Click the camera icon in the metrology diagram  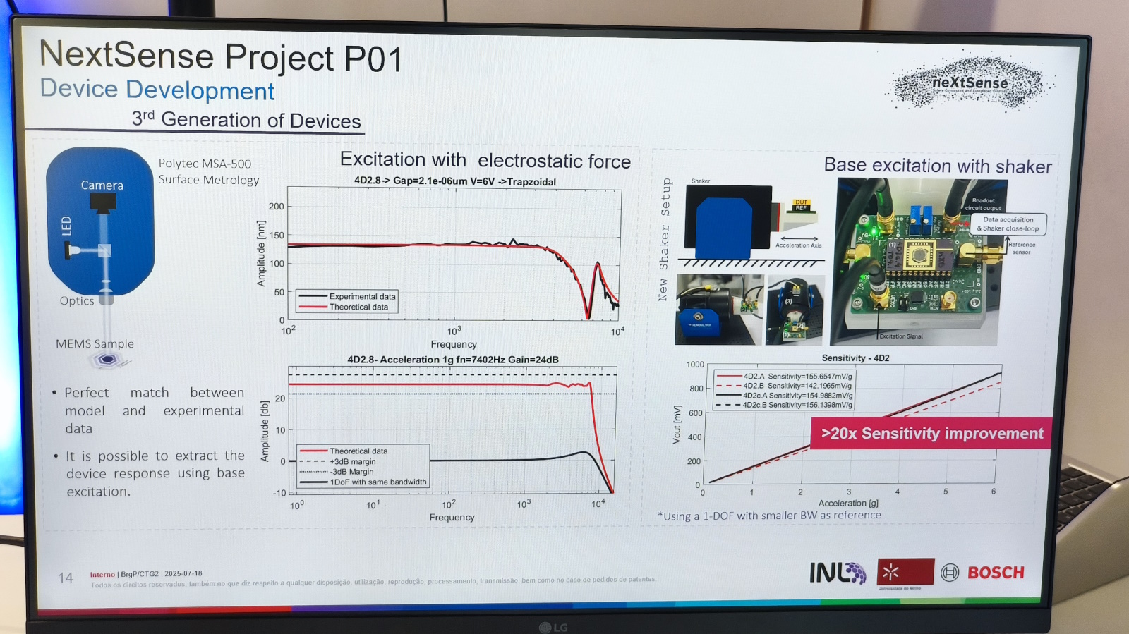pyautogui.click(x=103, y=202)
